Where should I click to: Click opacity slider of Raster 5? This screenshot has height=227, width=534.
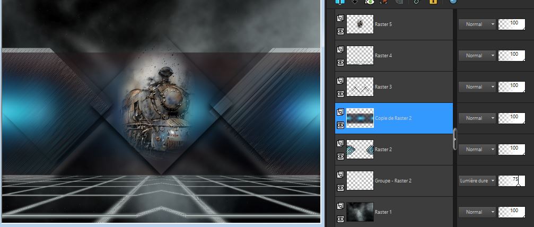click(x=512, y=24)
